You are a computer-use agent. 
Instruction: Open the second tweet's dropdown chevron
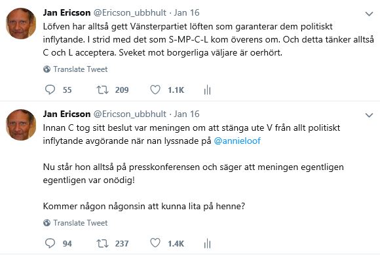point(369,115)
